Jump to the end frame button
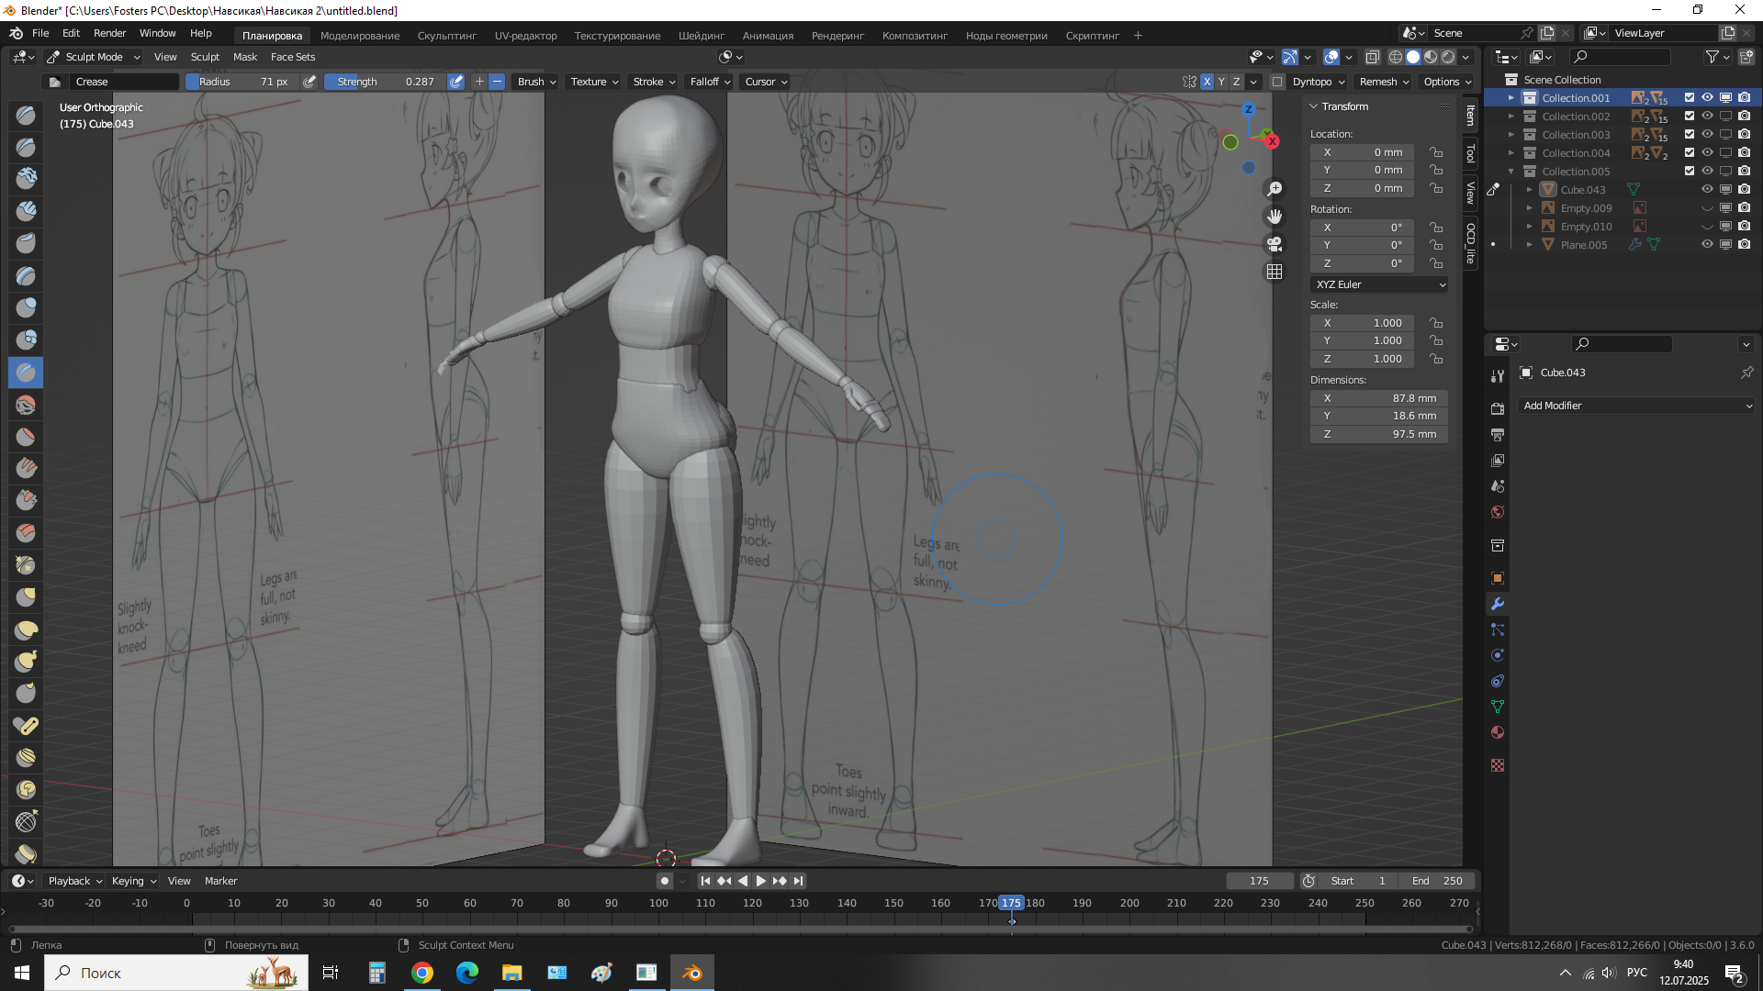Image resolution: width=1763 pixels, height=991 pixels. coord(799,881)
